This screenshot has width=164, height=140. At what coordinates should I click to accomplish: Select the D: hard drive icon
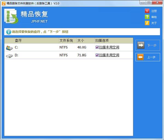pyautogui.click(x=9, y=56)
